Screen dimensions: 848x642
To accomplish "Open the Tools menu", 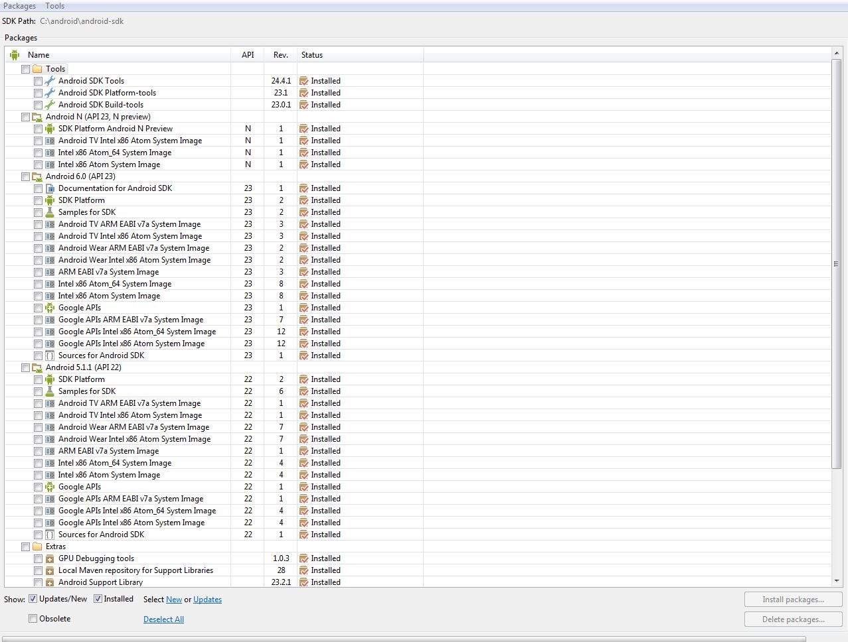I will click(x=55, y=6).
